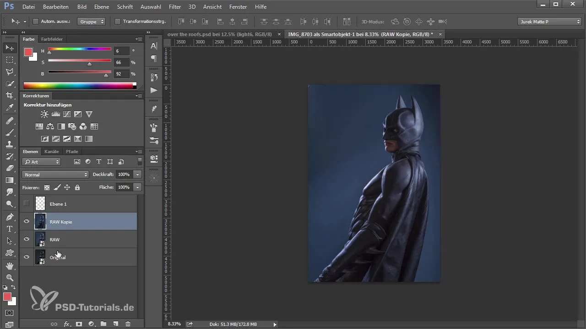Add a Color Balance adjustment
Image resolution: width=586 pixels, height=329 pixels.
coord(50,127)
